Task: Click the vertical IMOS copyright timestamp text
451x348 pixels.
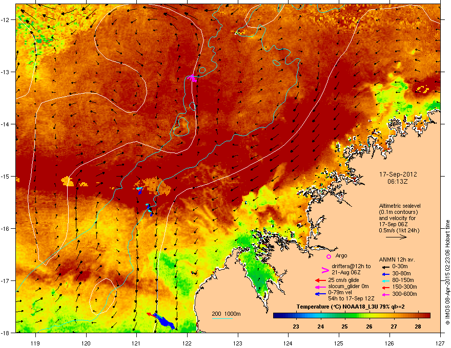Action: [x=447, y=272]
